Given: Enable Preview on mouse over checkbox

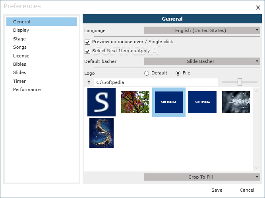Looking at the screenshot, I should click(87, 42).
